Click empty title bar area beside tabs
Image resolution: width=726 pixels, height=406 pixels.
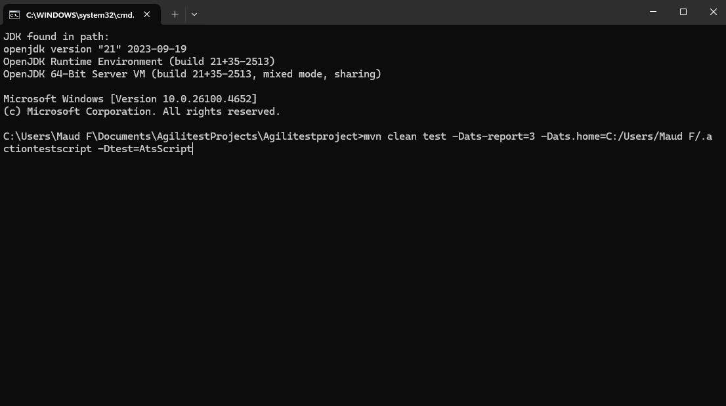click(417, 12)
